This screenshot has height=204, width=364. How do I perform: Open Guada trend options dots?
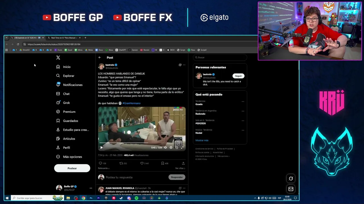point(243,101)
